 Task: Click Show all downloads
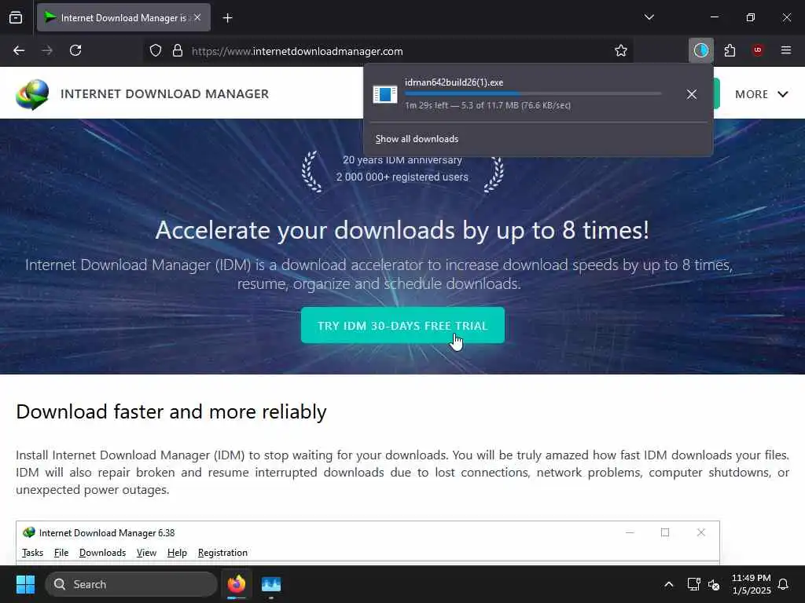(x=417, y=139)
